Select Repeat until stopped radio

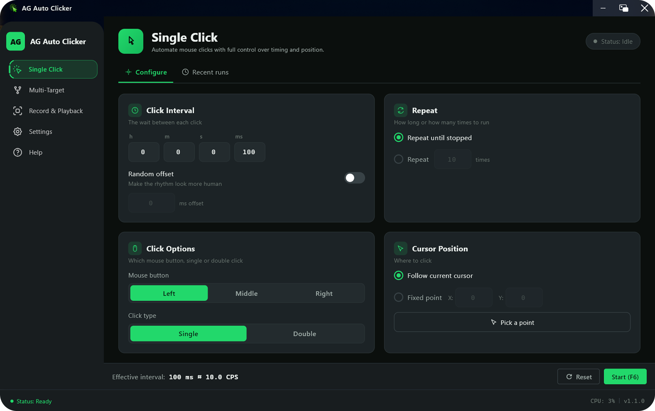pos(399,138)
